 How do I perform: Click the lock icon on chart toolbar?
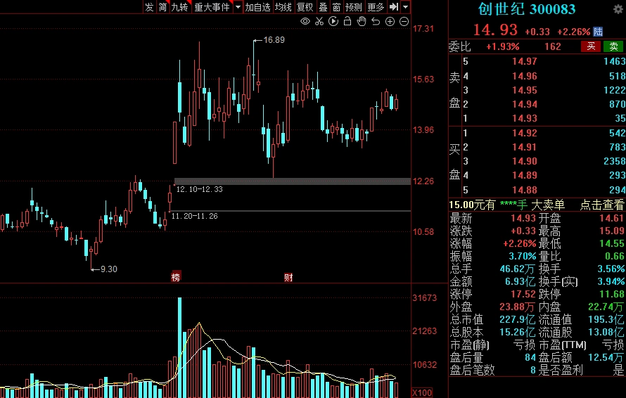click(347, 22)
